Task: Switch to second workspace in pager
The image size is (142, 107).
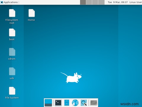Action: pos(89,2)
